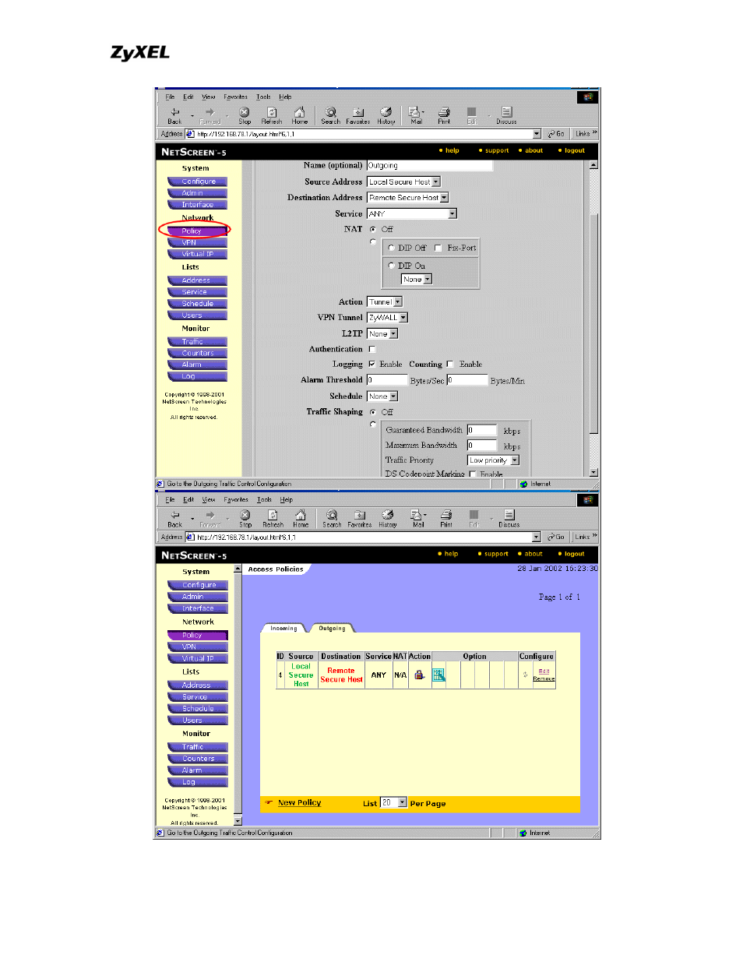Click New Policy link
Screen dimensions: 743x962
coord(299,802)
